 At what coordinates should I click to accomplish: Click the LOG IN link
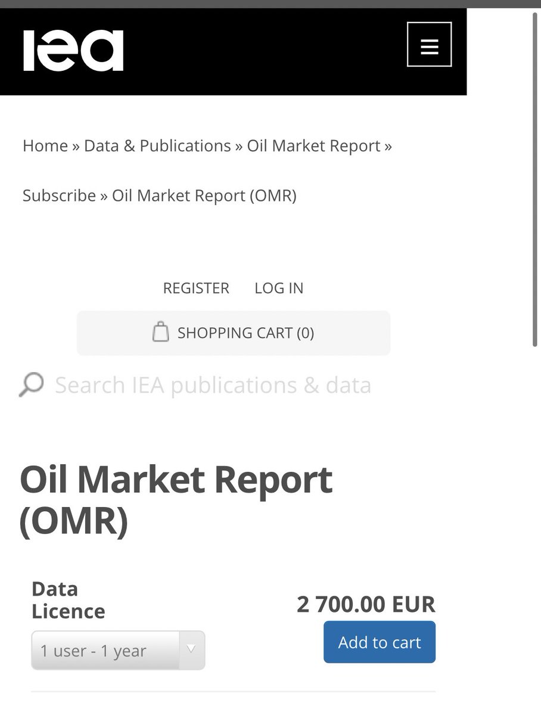(x=279, y=288)
